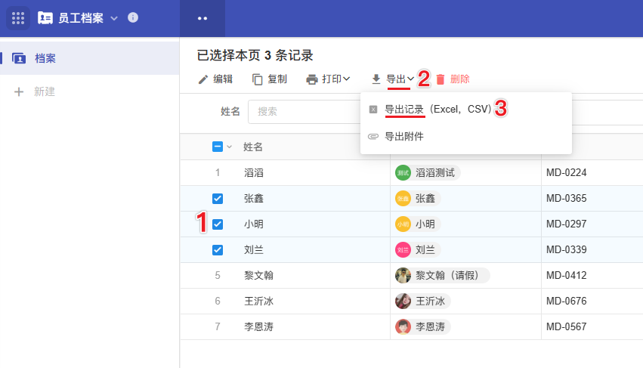This screenshot has width=643, height=368.
Task: Deselect the 刘兰 row checkbox
Action: point(218,250)
